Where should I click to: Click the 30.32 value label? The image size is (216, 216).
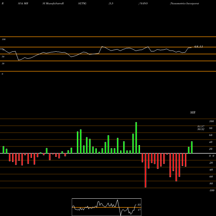coord(201,129)
